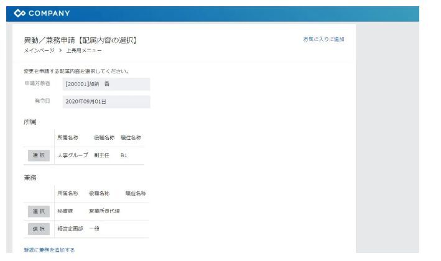Click 経営企画部 cell
The image size is (441, 261).
coord(70,229)
